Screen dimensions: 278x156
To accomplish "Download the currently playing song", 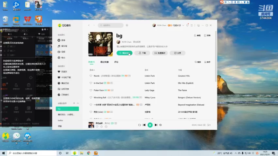I will [x=101, y=127].
